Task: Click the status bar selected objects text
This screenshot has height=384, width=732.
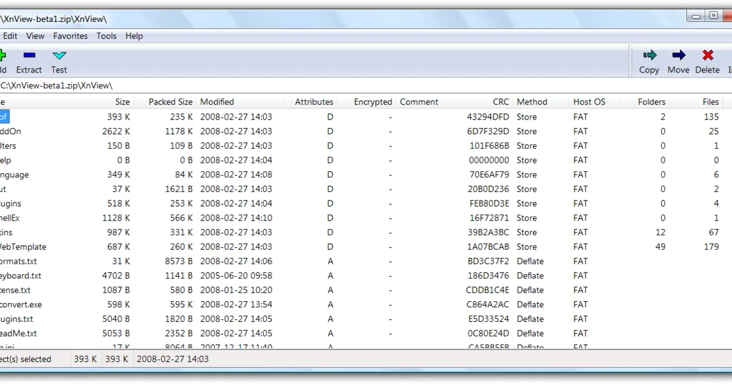Action: [x=26, y=359]
